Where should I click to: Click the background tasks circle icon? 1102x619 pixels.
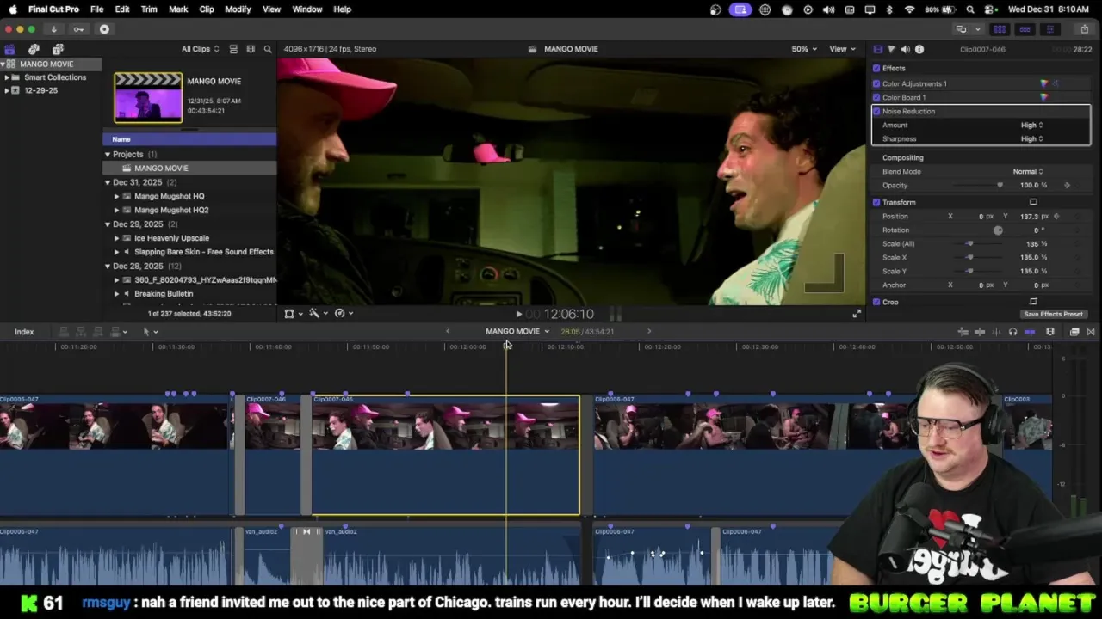click(104, 29)
